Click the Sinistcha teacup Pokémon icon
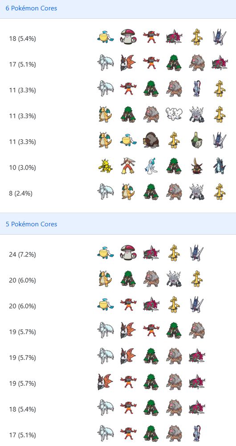The height and width of the screenshot is (446, 236). click(196, 140)
